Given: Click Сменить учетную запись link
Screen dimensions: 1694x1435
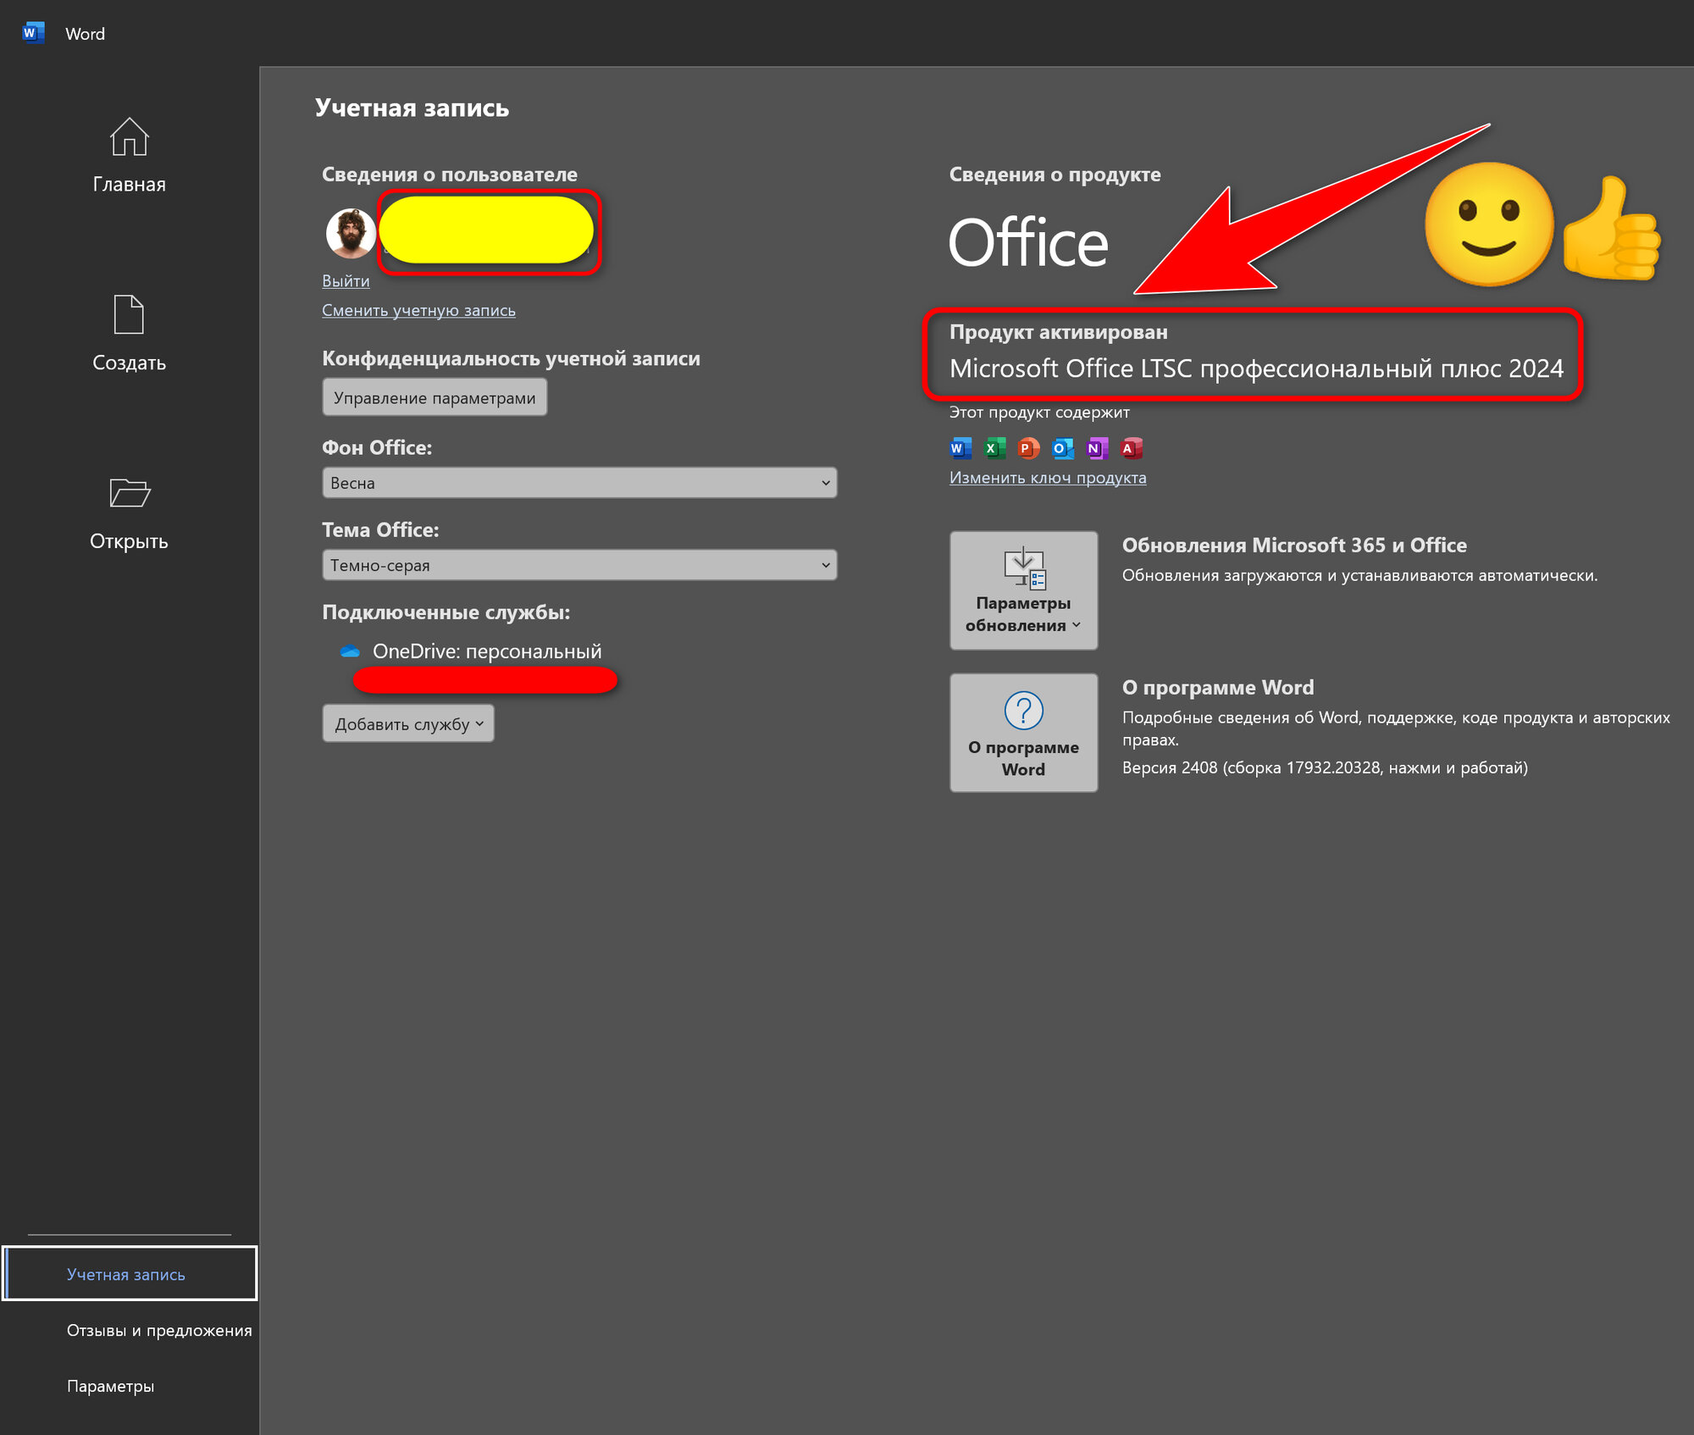Looking at the screenshot, I should pos(418,310).
